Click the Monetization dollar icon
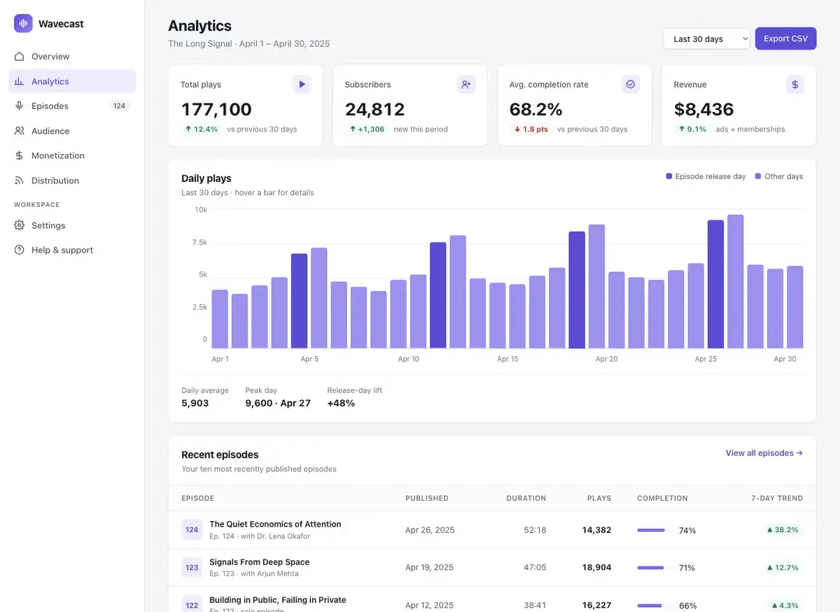 coord(20,155)
